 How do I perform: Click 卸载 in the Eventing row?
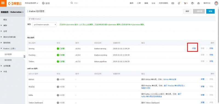(211, 55)
